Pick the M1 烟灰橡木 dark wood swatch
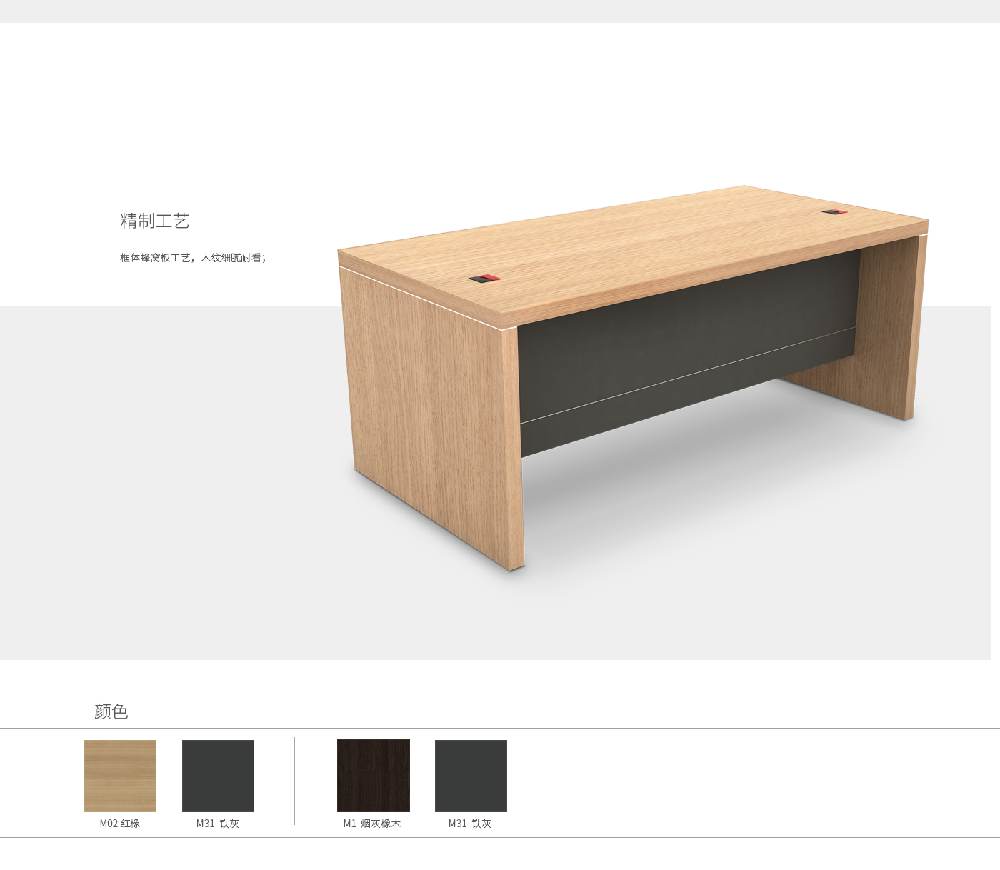This screenshot has height=870, width=1000. [x=374, y=776]
